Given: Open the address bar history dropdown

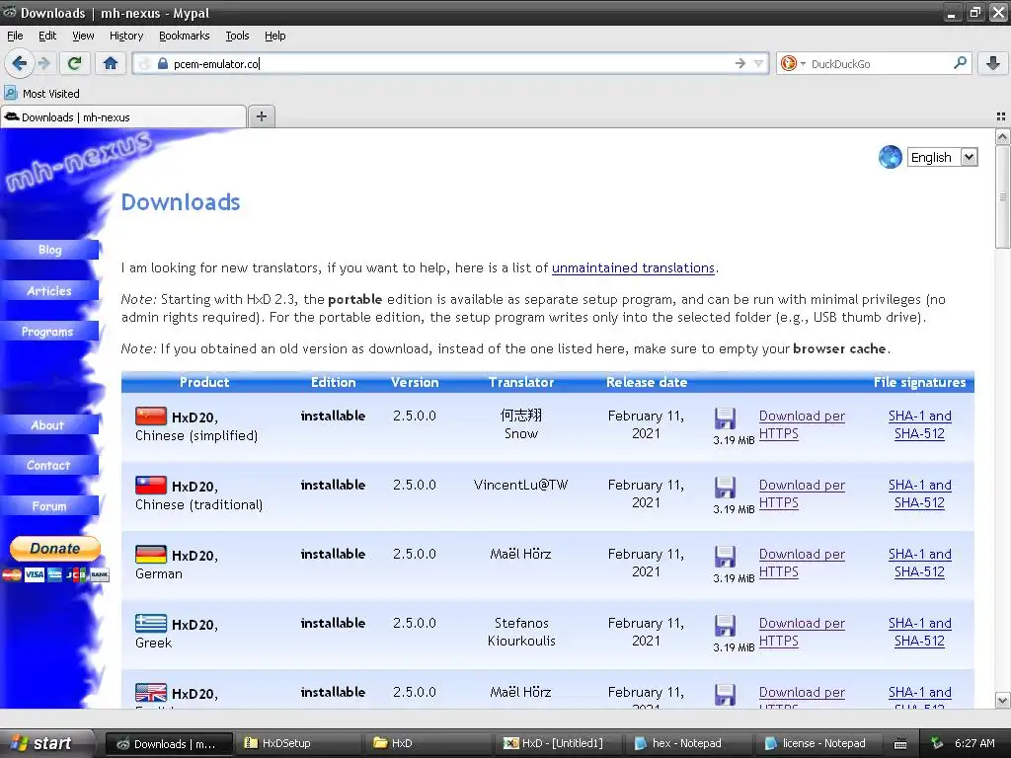Looking at the screenshot, I should (759, 63).
